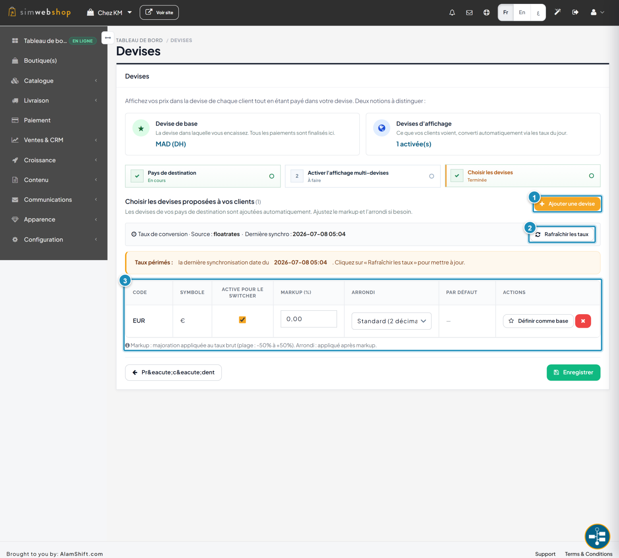Click Rafraîchir les taux button
The height and width of the screenshot is (558, 619).
[x=562, y=234]
